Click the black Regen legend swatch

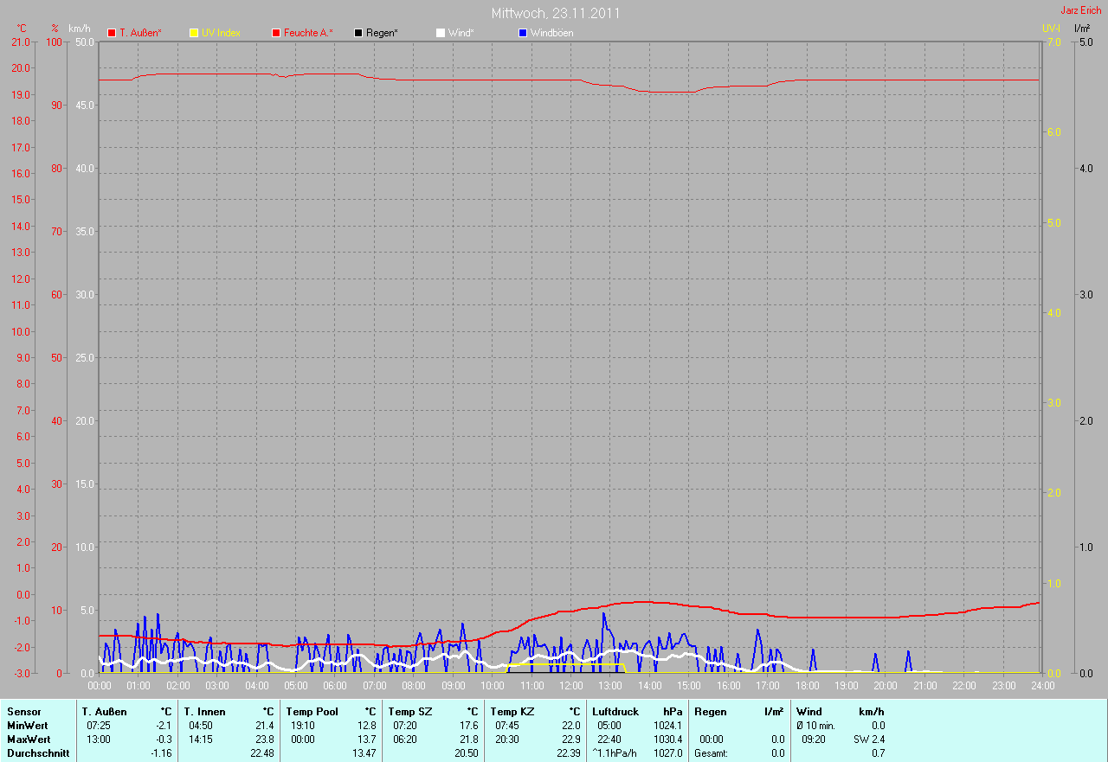[358, 33]
